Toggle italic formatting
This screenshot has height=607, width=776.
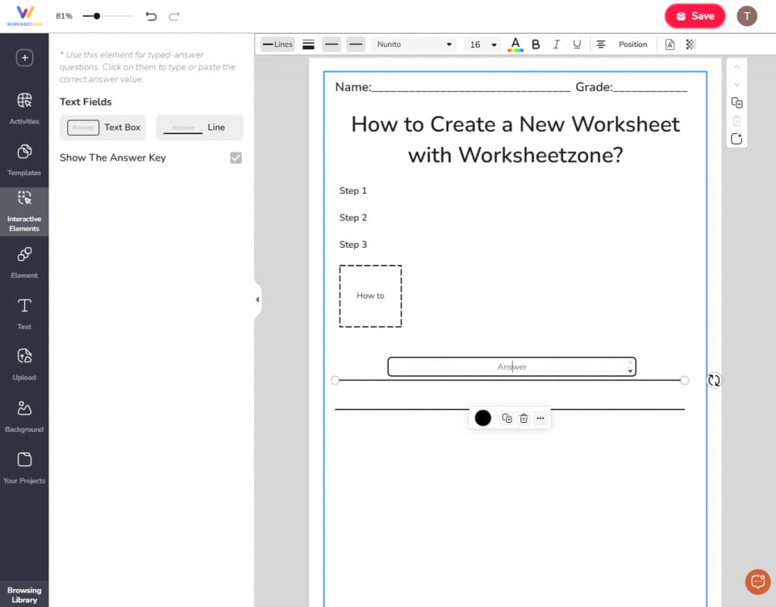point(556,45)
